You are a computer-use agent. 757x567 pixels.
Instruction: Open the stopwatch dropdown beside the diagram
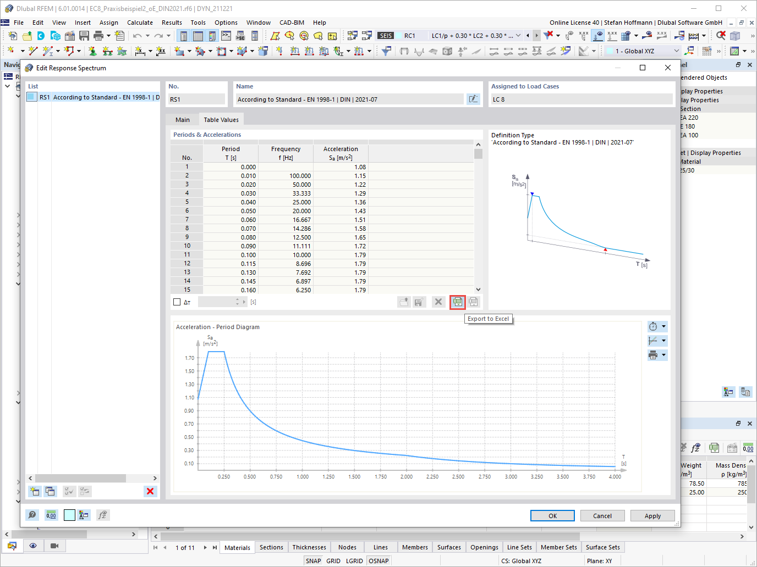(x=657, y=326)
